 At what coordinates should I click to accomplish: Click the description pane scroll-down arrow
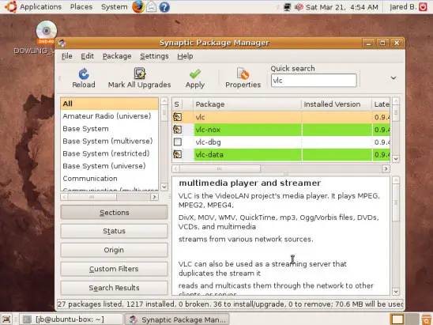tap(396, 292)
